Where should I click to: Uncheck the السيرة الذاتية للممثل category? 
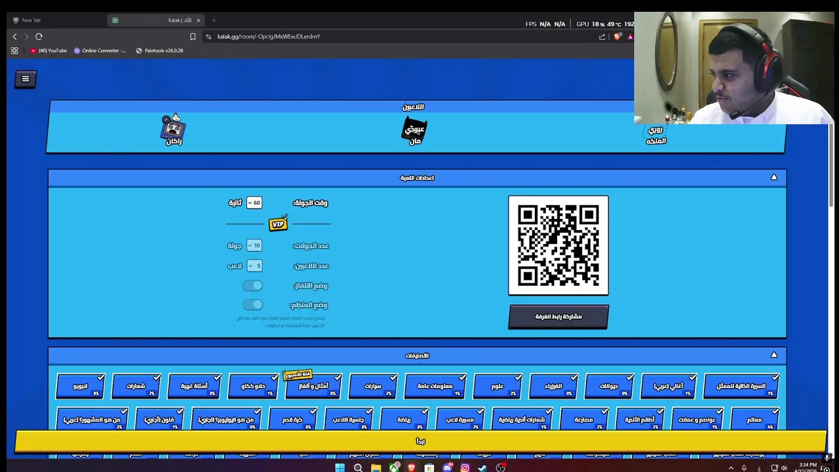[741, 386]
